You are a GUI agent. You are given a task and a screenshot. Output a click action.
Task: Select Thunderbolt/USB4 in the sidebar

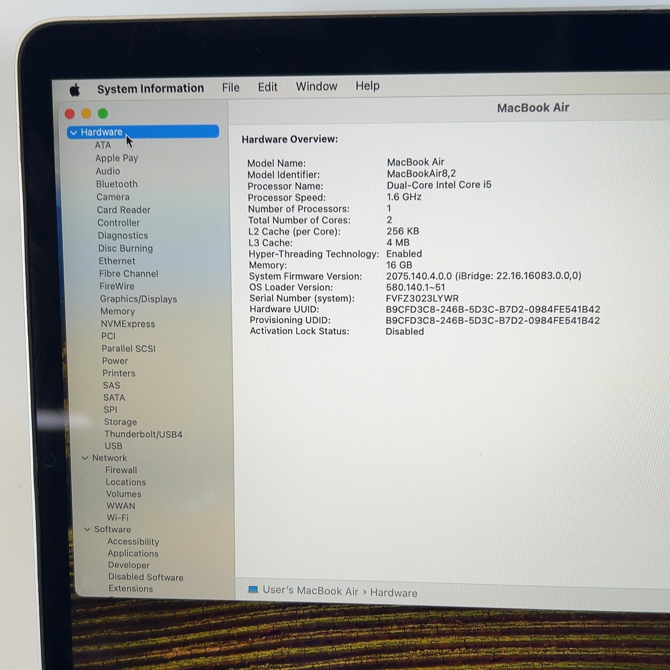pyautogui.click(x=143, y=434)
